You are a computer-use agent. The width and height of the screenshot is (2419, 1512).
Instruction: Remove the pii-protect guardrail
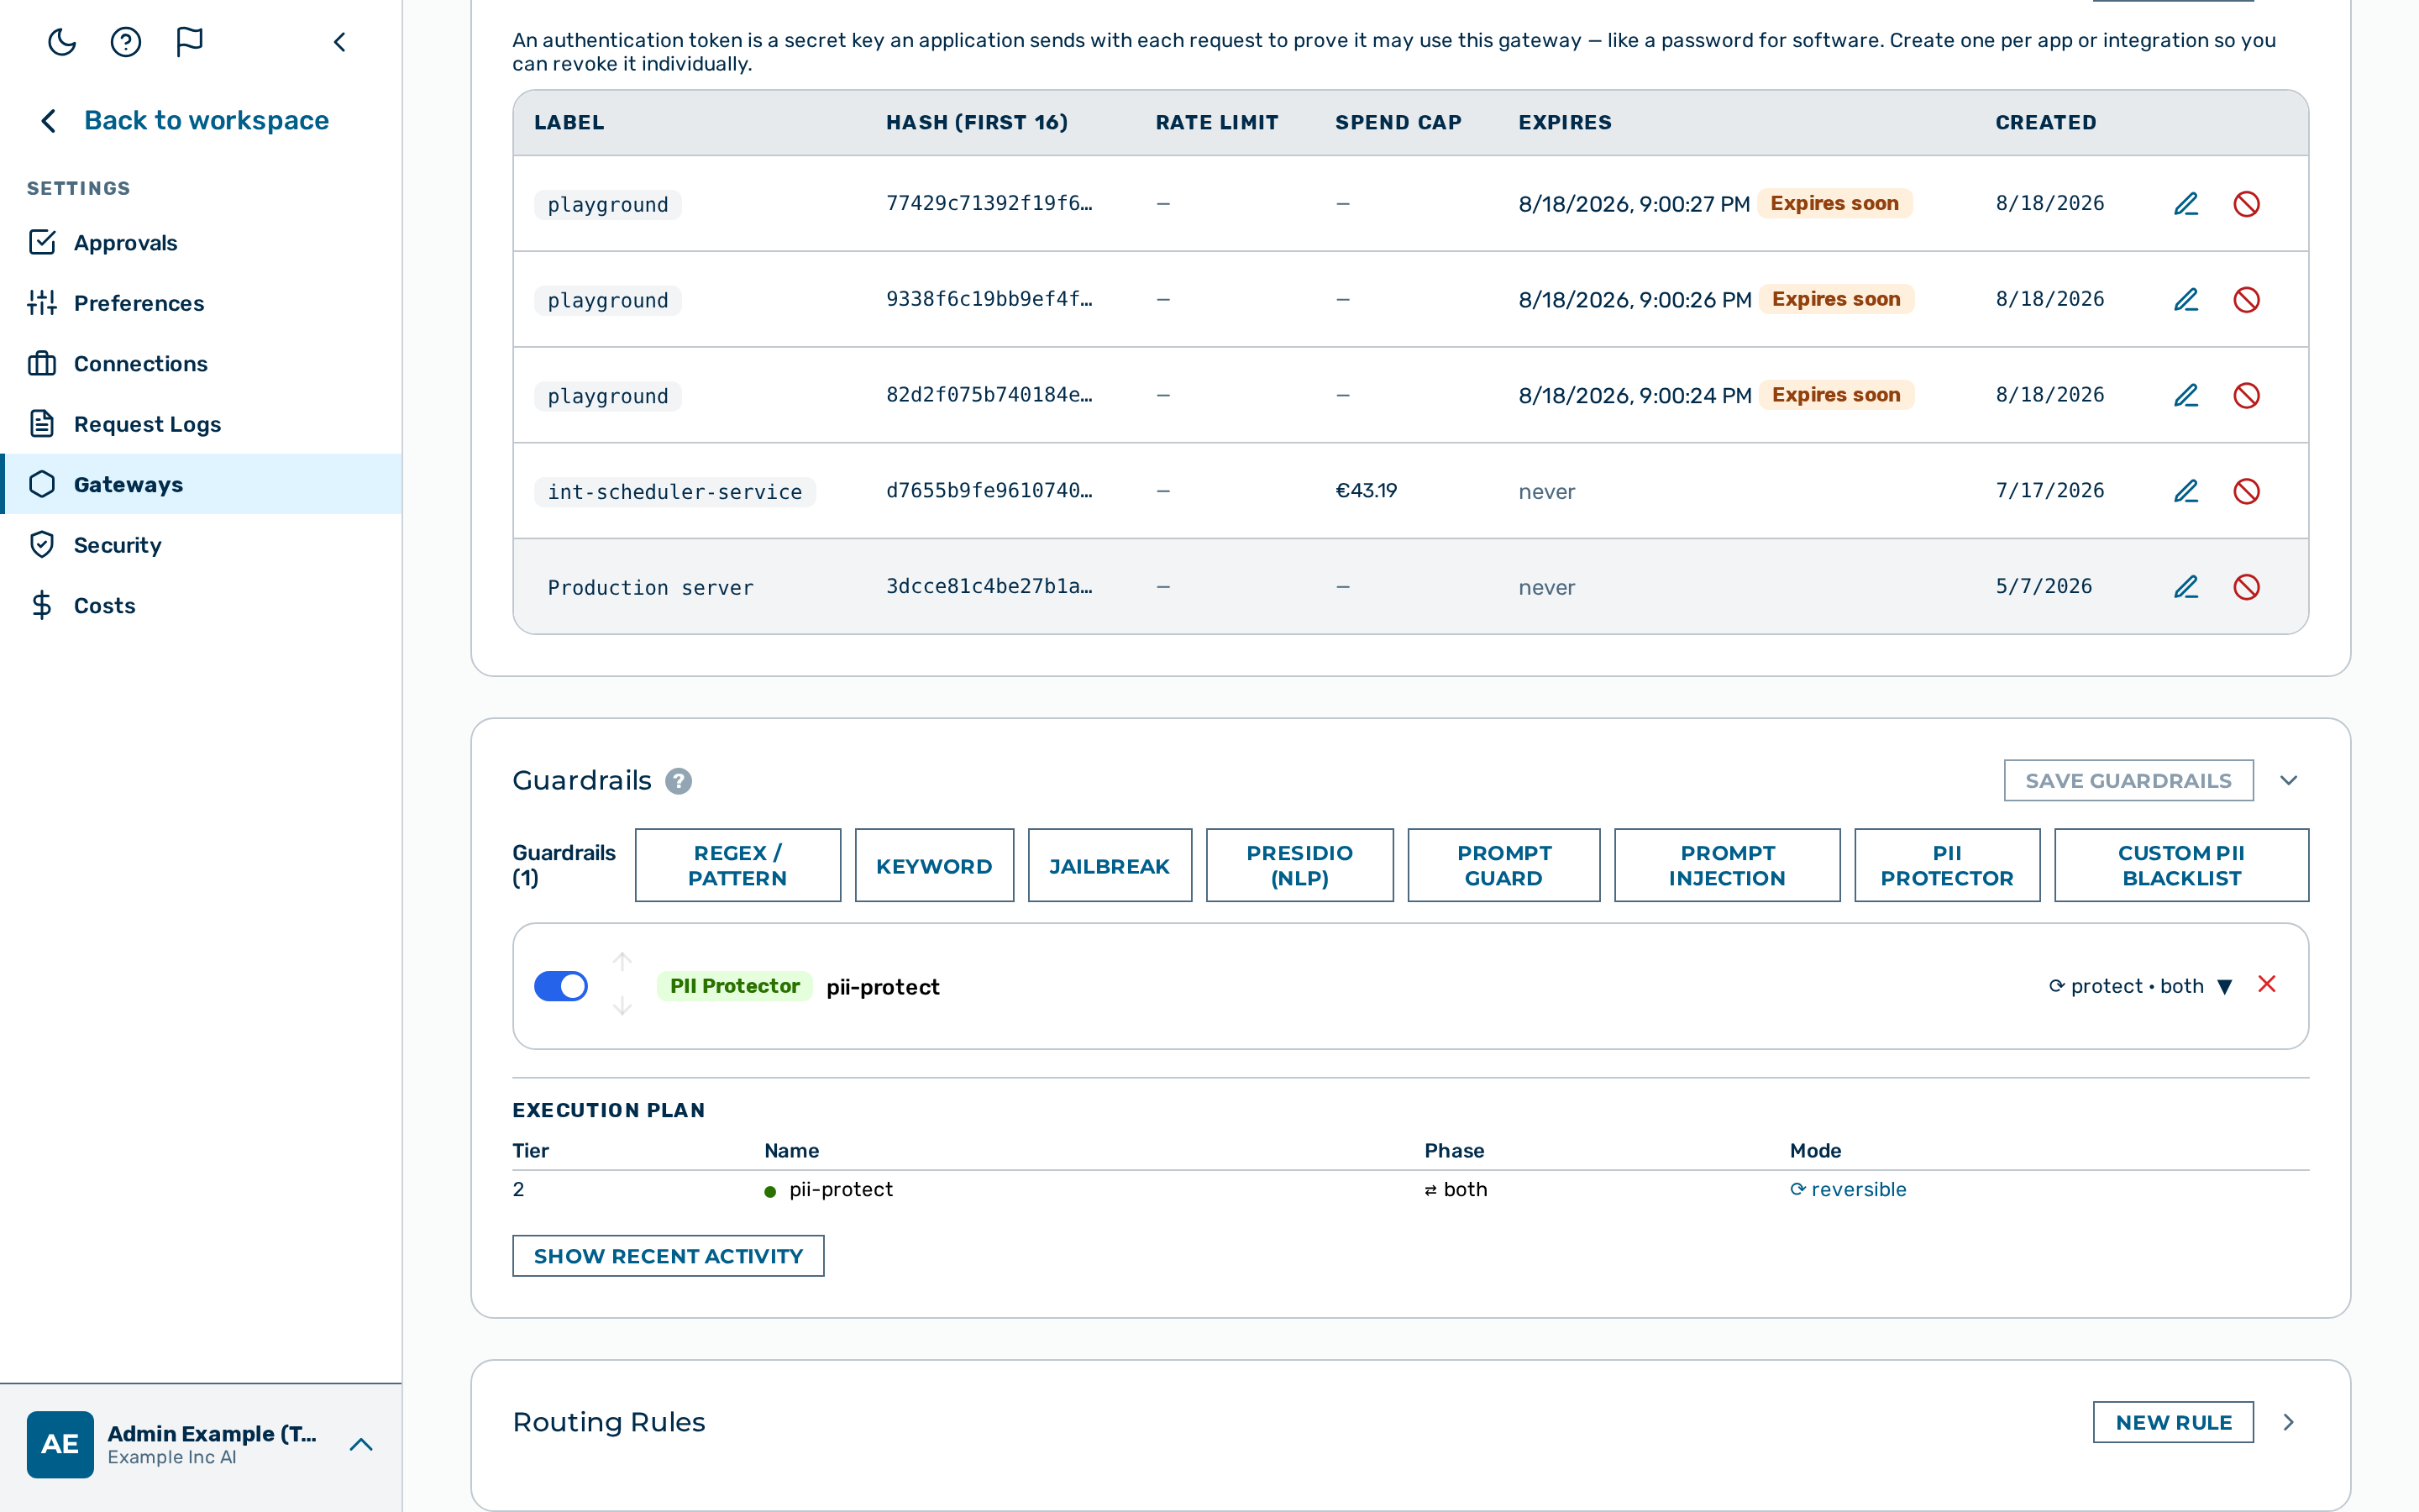pyautogui.click(x=2267, y=985)
